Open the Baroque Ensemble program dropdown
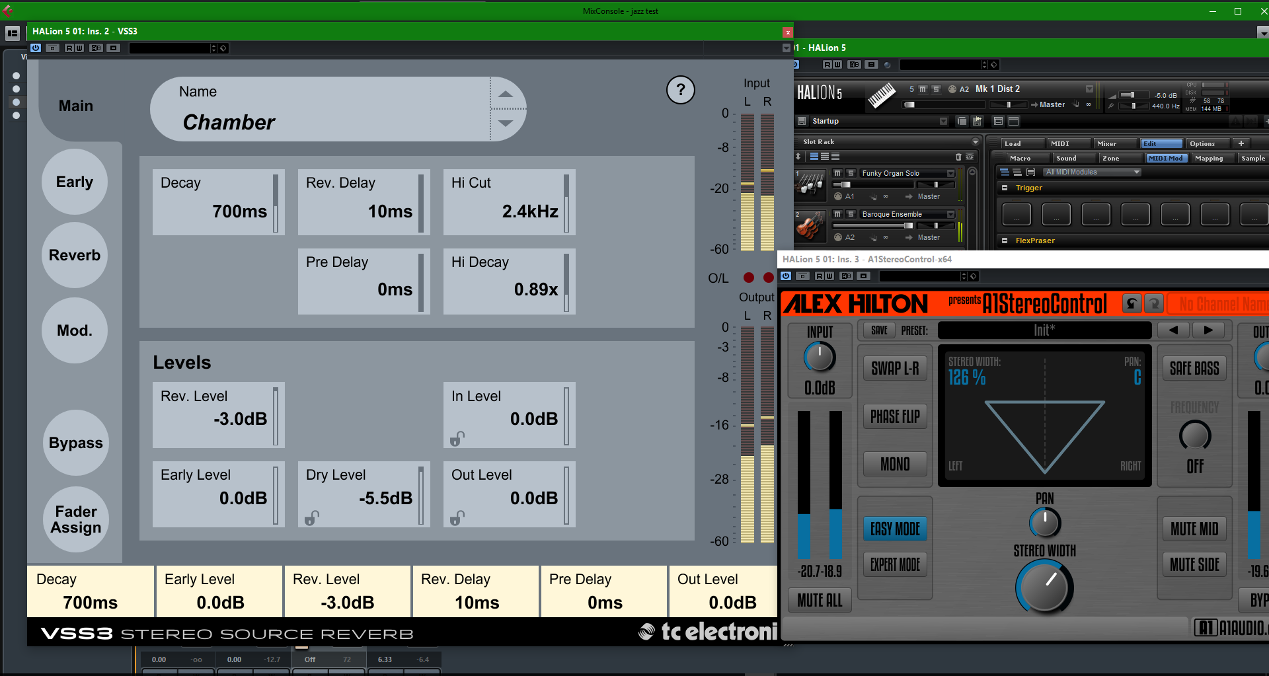 (951, 214)
